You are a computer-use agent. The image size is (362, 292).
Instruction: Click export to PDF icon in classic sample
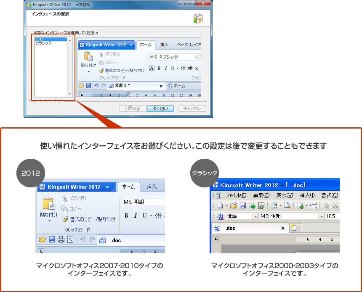261,205
